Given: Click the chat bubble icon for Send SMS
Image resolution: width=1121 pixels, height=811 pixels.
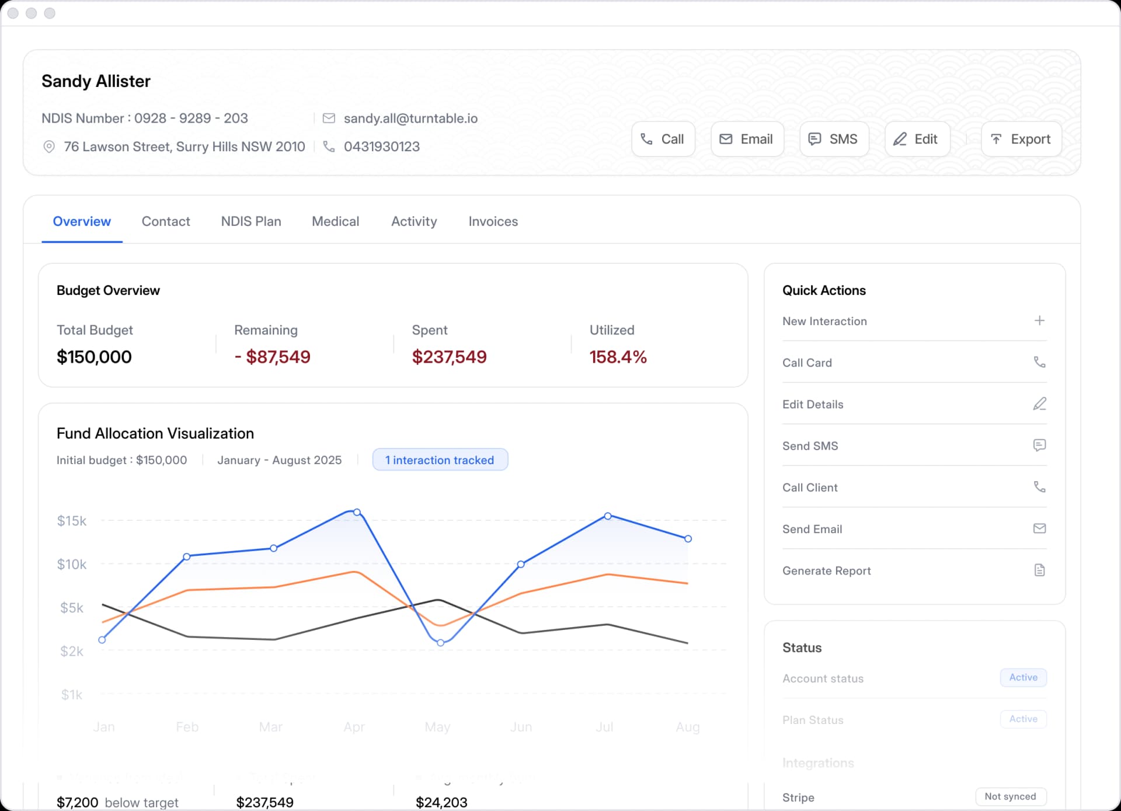Looking at the screenshot, I should pyautogui.click(x=1039, y=445).
